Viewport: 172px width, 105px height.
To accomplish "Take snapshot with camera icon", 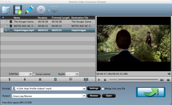I will point(162,80).
